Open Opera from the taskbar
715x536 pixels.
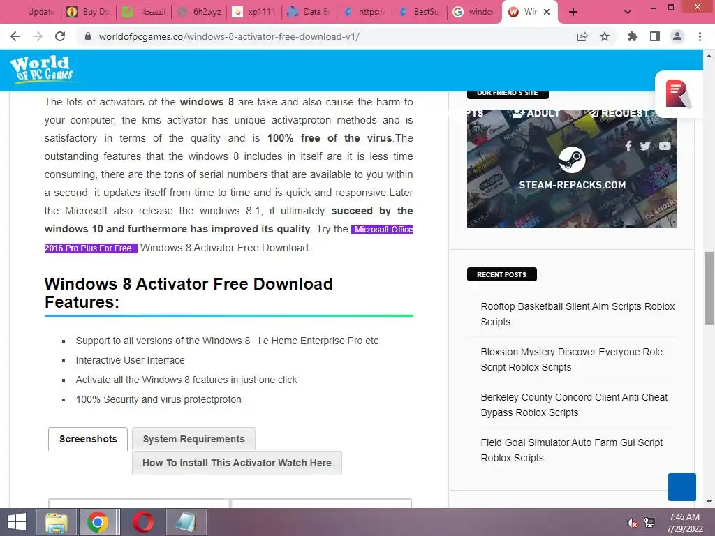pyautogui.click(x=142, y=522)
